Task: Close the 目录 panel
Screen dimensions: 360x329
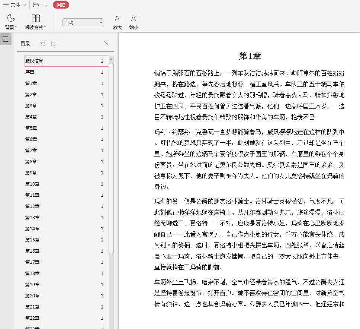Action: click(x=106, y=43)
